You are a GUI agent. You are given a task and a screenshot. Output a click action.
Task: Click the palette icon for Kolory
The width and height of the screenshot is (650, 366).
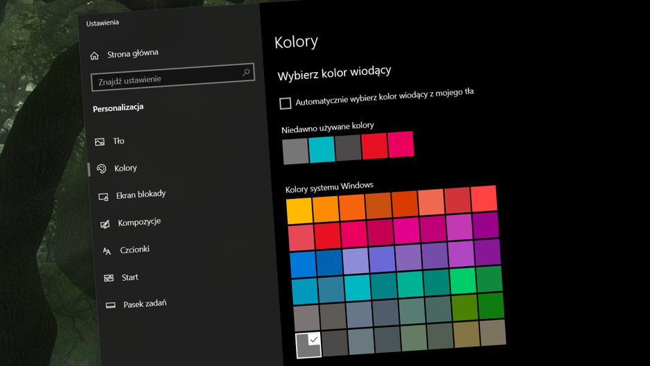point(102,168)
